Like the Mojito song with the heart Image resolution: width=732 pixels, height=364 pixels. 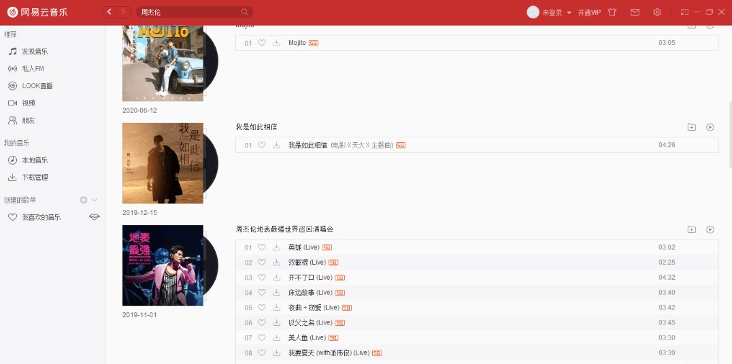(262, 42)
